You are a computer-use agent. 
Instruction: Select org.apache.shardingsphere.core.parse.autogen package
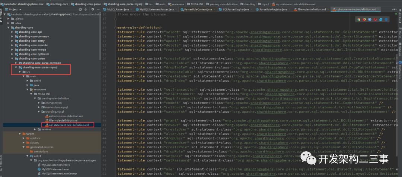pyautogui.click(x=65, y=160)
